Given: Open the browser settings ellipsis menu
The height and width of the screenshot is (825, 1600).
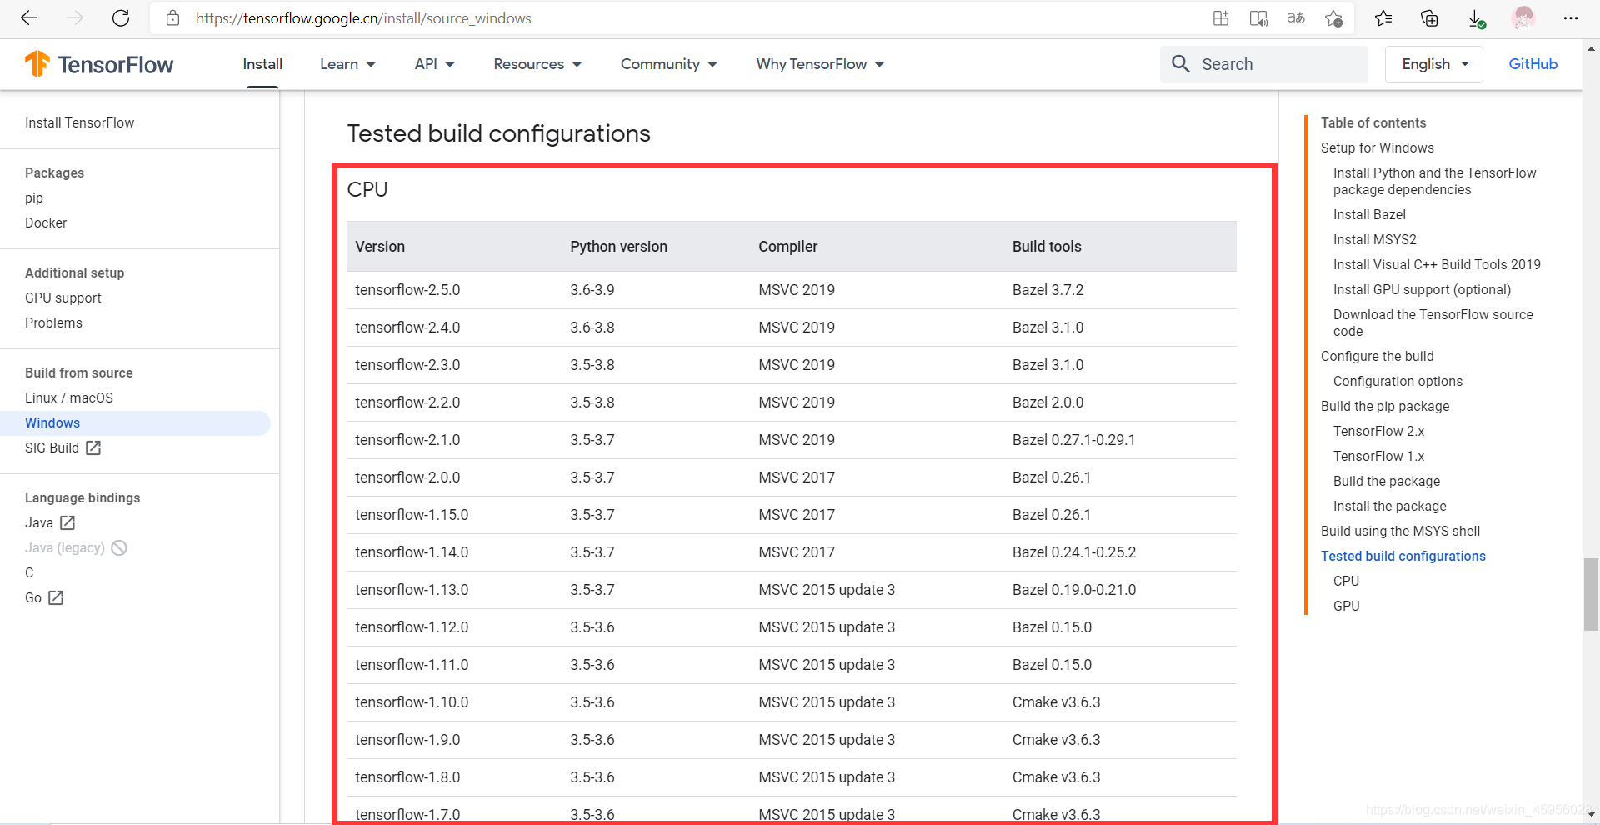Looking at the screenshot, I should click(x=1571, y=18).
